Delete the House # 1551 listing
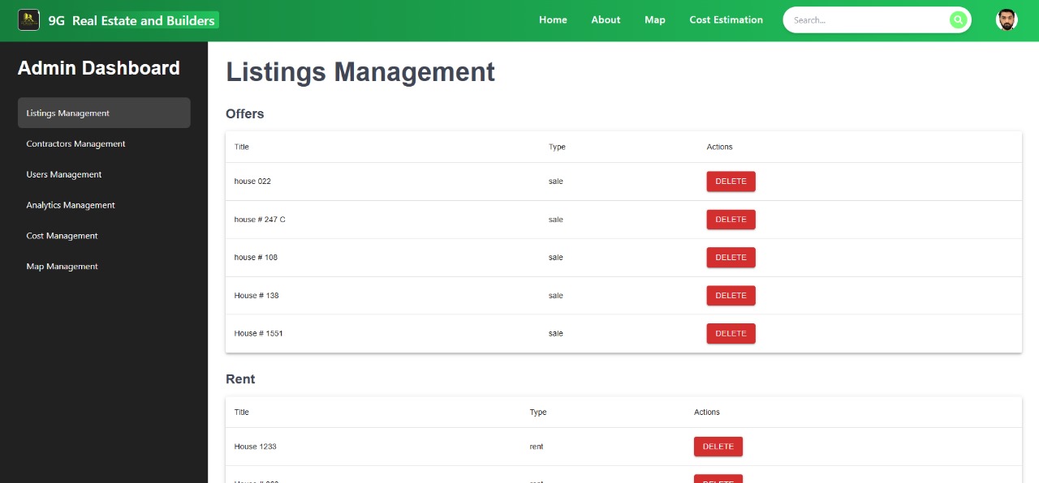The height and width of the screenshot is (483, 1039). (731, 334)
